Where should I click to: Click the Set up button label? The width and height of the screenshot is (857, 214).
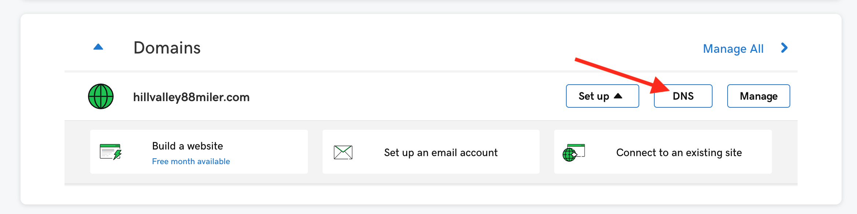(594, 96)
